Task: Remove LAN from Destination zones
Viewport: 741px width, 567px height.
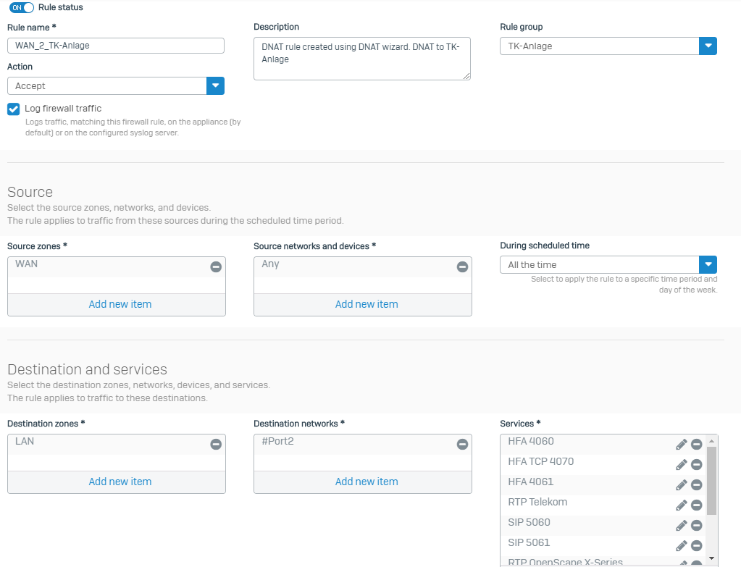Action: point(216,444)
